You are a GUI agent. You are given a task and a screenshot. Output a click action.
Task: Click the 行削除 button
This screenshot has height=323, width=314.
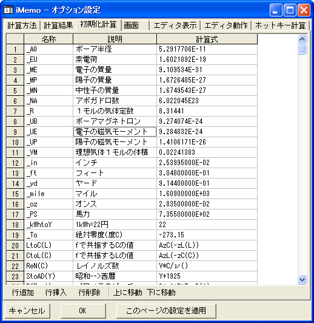[90, 292]
